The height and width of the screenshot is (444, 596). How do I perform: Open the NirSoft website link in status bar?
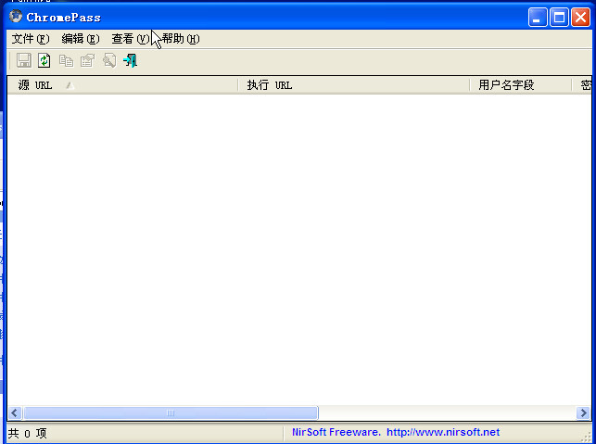[443, 432]
